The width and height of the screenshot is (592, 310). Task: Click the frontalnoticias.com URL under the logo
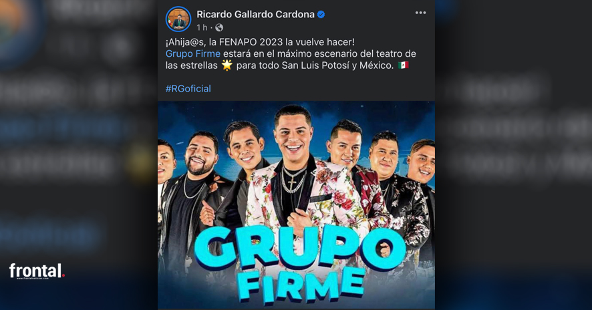(x=33, y=279)
